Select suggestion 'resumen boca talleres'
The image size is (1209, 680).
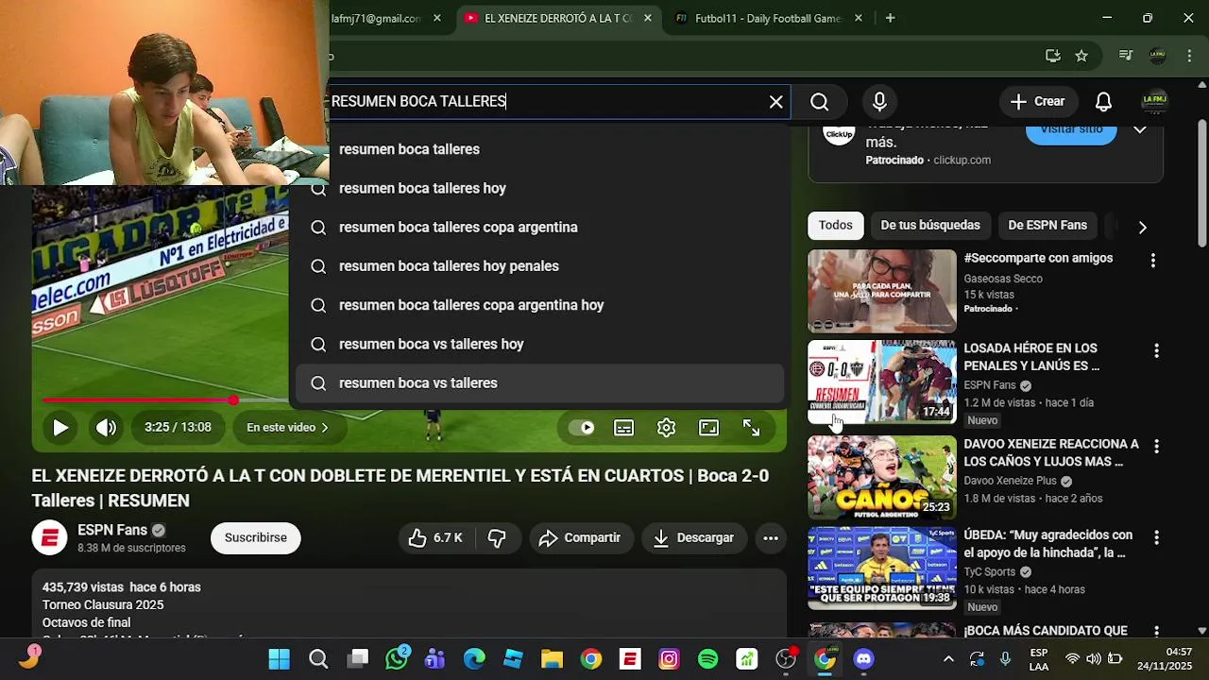point(540,149)
